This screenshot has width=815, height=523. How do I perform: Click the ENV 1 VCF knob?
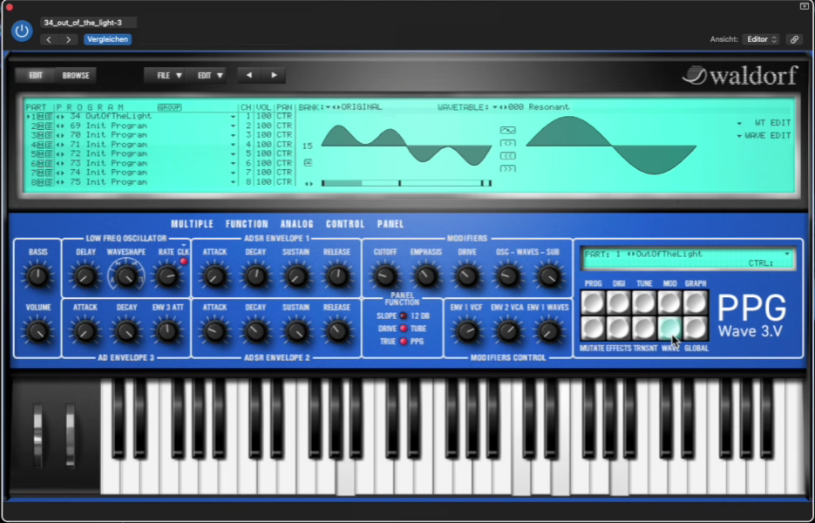click(466, 332)
